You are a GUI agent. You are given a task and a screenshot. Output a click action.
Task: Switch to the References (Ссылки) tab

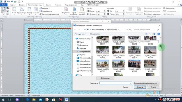pos(48,5)
